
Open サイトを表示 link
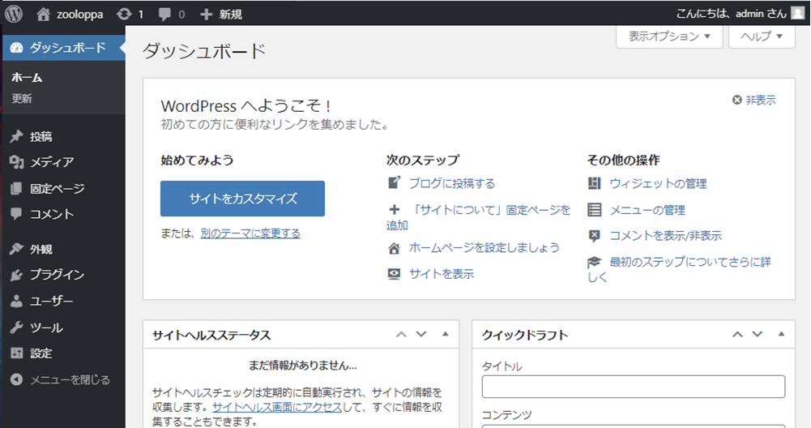442,274
